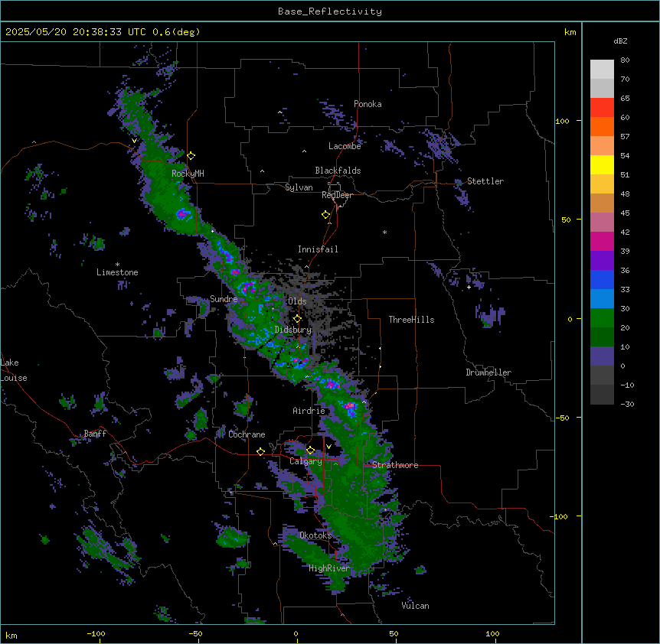
Task: Click the asterisk marker east of Innisfail
Action: click(x=384, y=232)
